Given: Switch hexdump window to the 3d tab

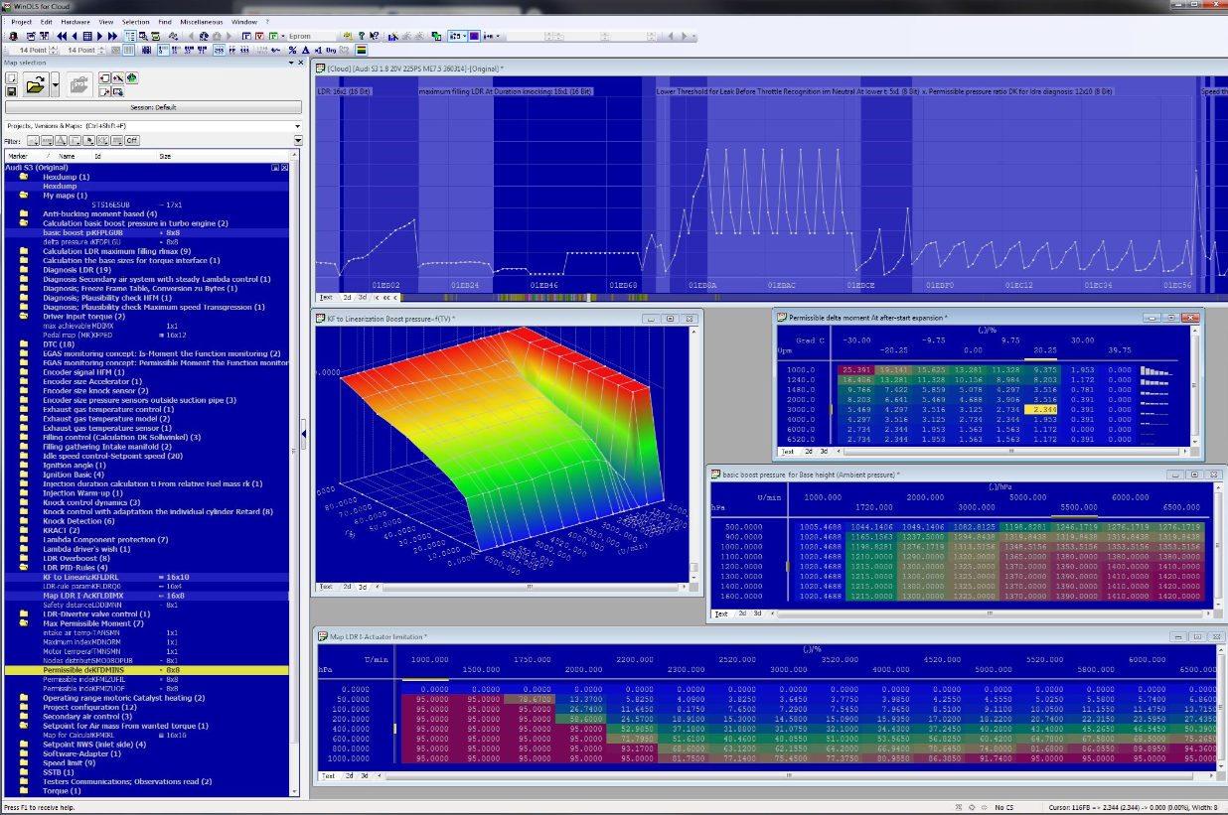Looking at the screenshot, I should [x=363, y=297].
